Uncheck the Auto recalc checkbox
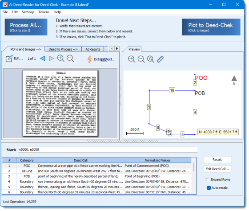Screen dimensions: 249x211 click(x=209, y=188)
